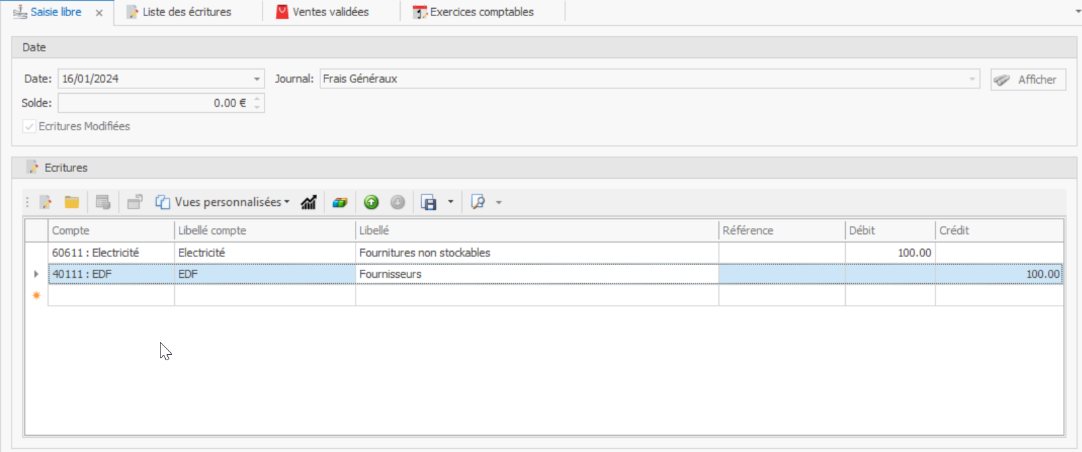Open the Ventes validées tab
The height and width of the screenshot is (452, 1082).
(330, 12)
